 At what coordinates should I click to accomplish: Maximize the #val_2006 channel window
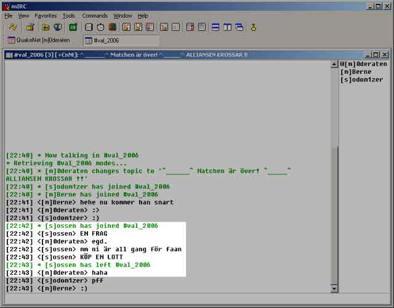click(376, 55)
